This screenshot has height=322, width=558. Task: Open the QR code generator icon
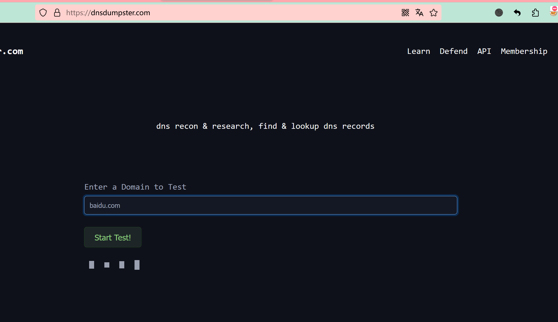coord(405,13)
